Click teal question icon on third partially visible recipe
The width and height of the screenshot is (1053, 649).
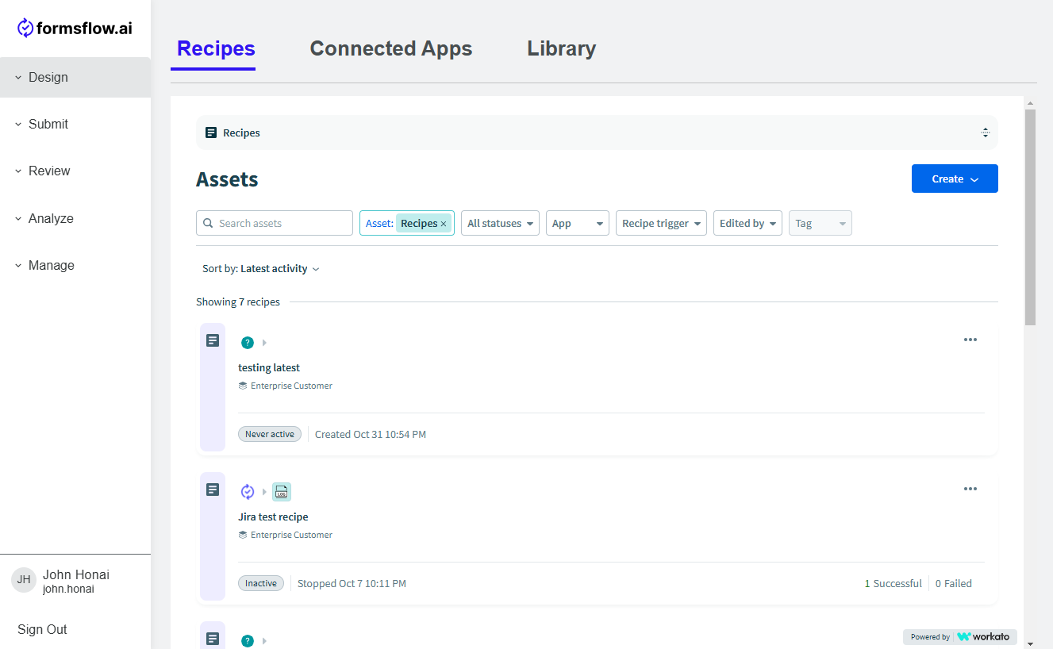tap(248, 641)
